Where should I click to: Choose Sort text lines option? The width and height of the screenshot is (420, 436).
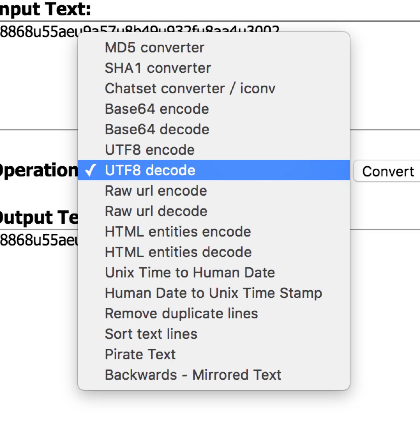151,334
